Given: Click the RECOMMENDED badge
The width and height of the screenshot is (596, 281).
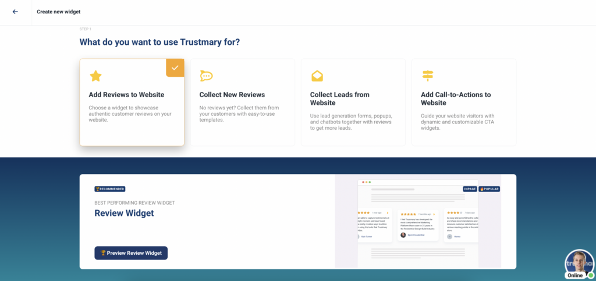Looking at the screenshot, I should tap(110, 188).
